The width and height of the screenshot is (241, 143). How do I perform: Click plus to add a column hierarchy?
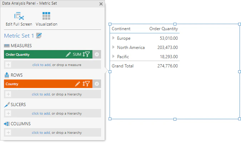tap(8, 132)
